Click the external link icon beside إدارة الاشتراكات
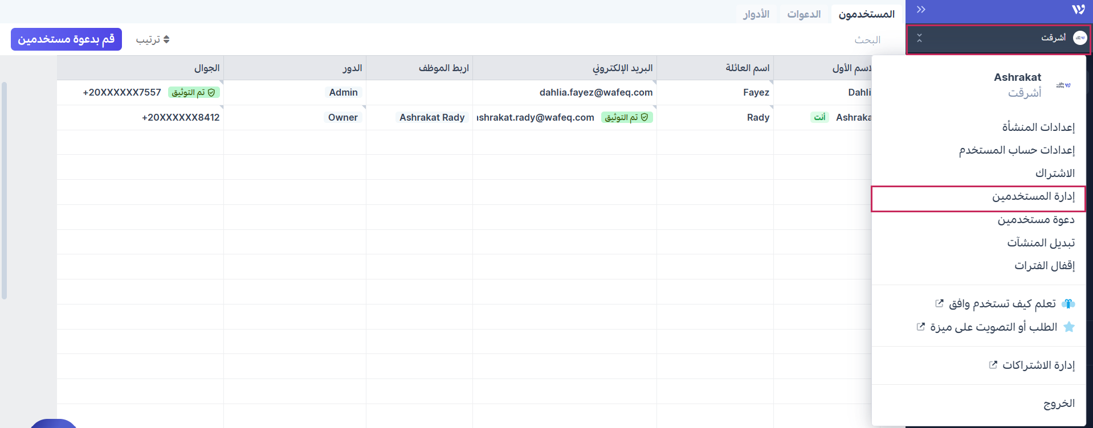This screenshot has width=1093, height=428. (993, 365)
